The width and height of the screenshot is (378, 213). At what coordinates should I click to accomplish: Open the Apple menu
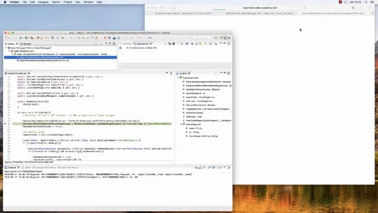click(5, 2)
